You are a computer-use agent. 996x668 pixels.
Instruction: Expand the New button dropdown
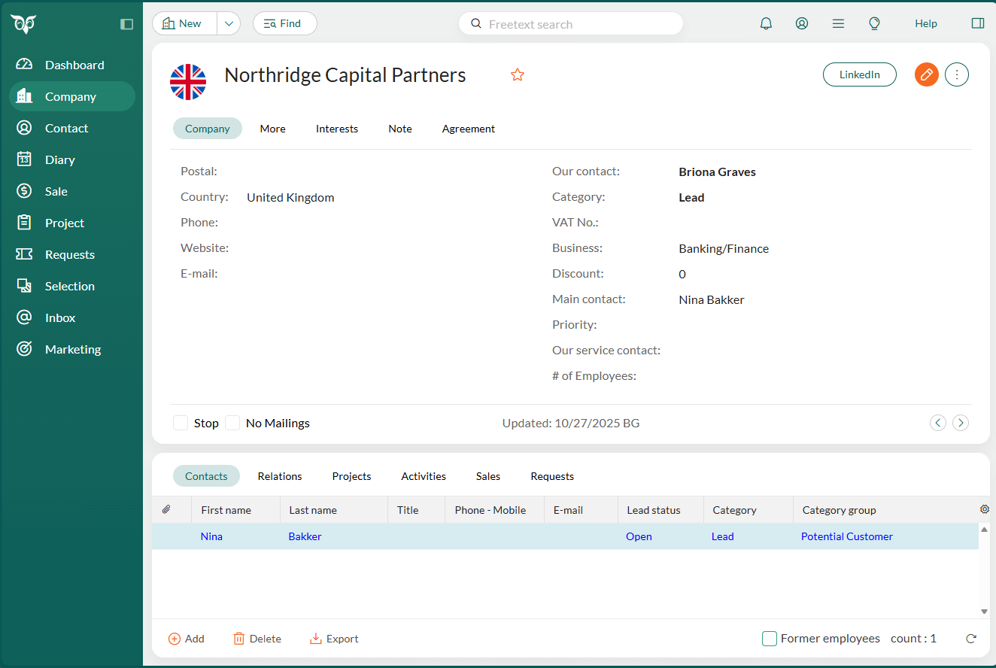pyautogui.click(x=229, y=23)
